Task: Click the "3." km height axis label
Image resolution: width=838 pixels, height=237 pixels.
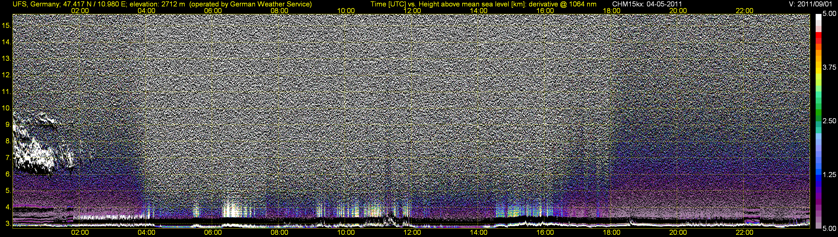Action: click(8, 224)
